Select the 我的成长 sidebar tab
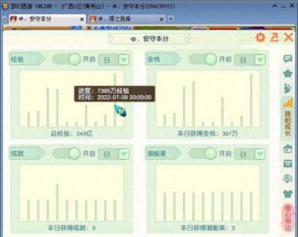 pos(288,118)
